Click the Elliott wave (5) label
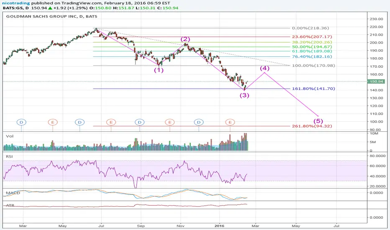Viewport: 390px width, 230px height. tap(318, 121)
